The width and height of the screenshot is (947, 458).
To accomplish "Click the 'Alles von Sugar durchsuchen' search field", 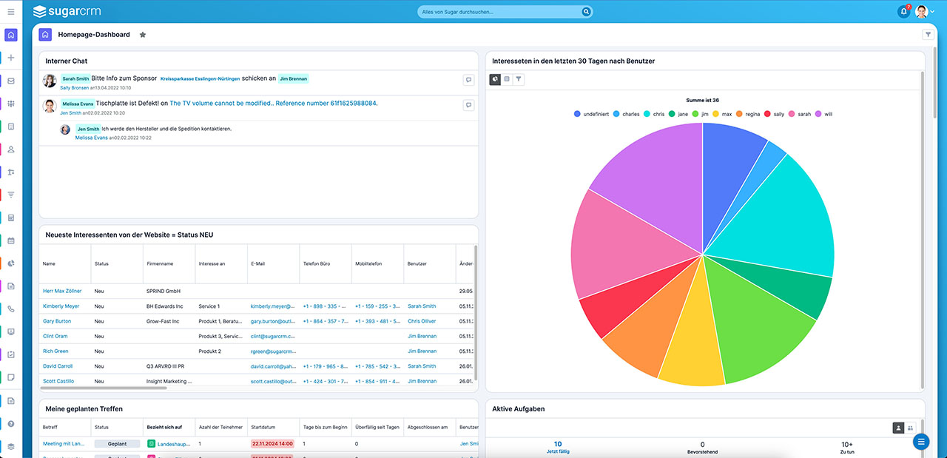I will (x=499, y=12).
